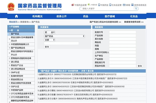The image size is (156, 103).
Task: Open the WeChat 中国药闻 icon link
Action: [92, 5]
